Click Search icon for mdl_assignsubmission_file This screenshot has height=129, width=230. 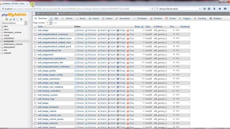[x=98, y=63]
